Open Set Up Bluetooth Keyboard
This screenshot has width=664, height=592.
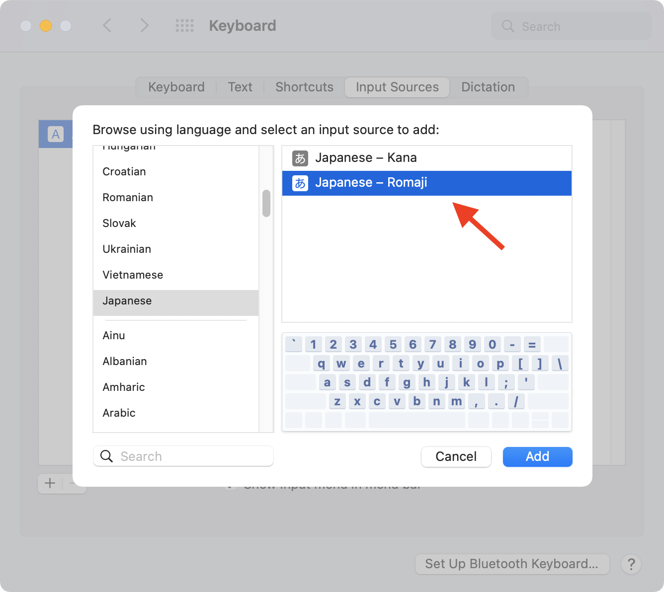point(512,564)
